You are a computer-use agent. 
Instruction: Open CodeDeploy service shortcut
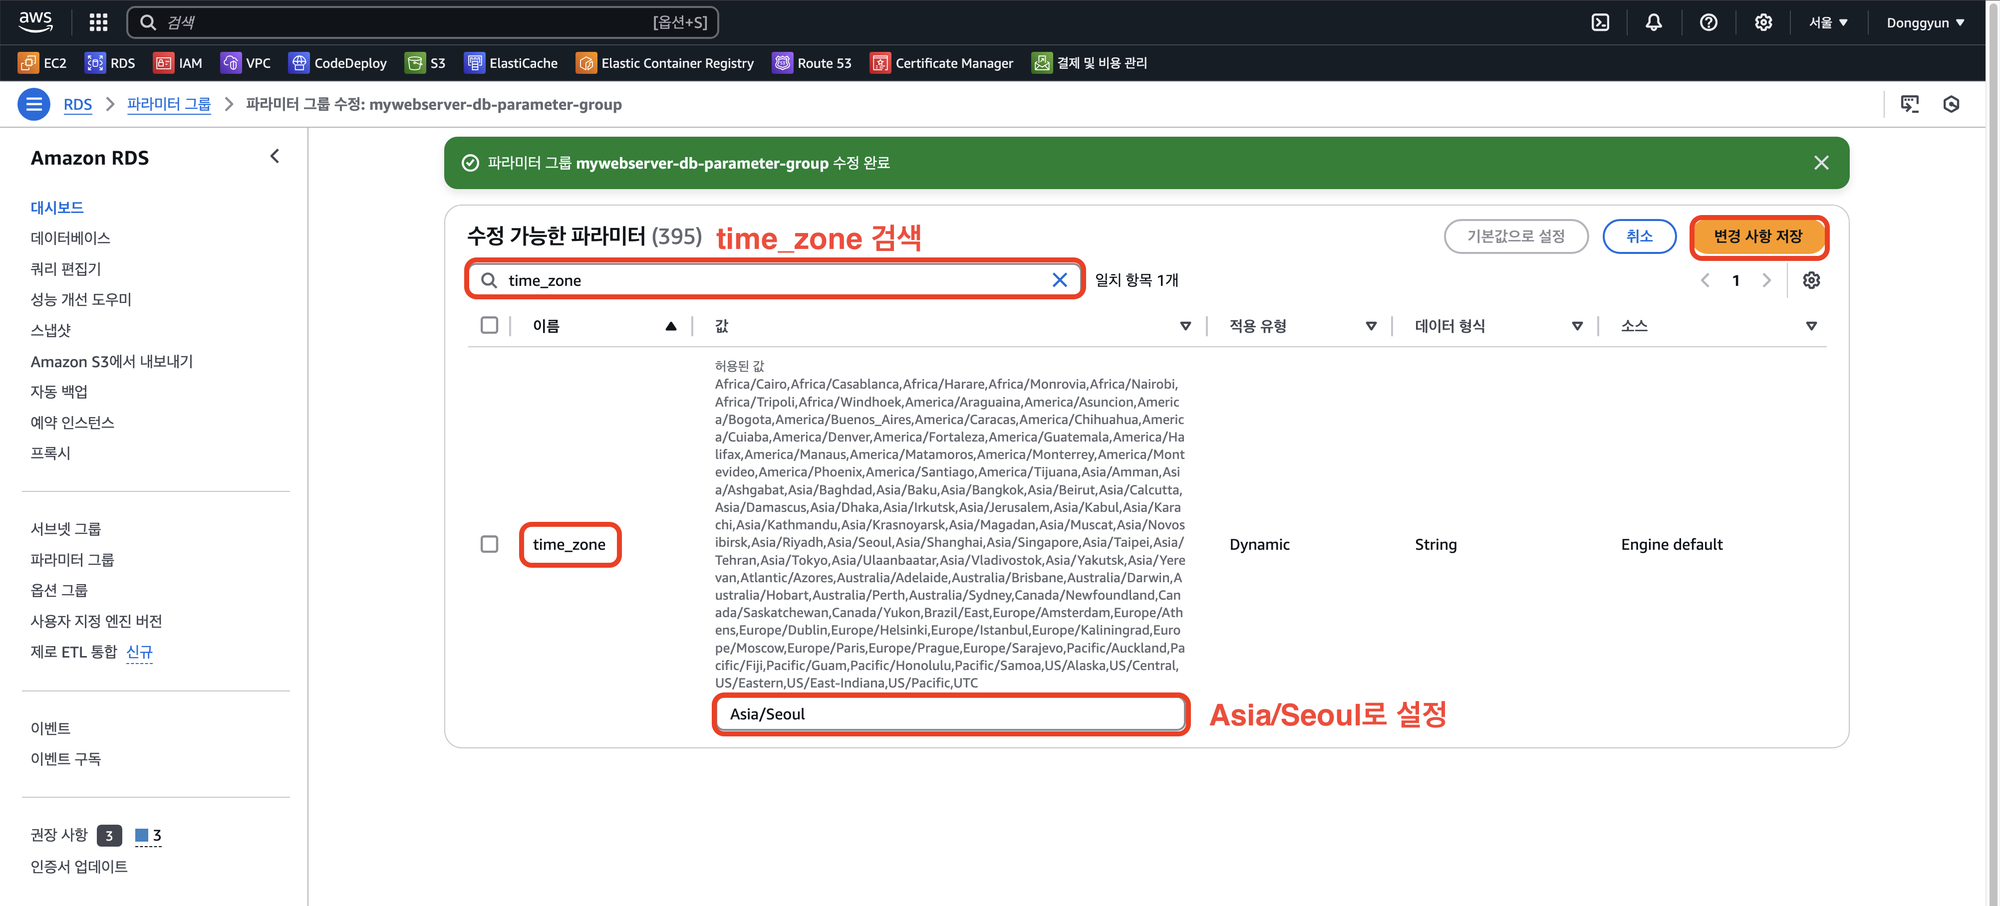[337, 63]
